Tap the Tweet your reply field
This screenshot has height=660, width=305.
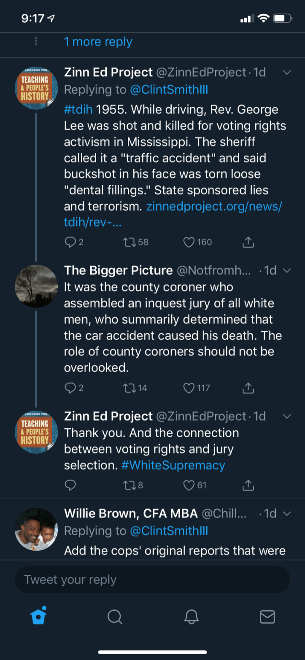click(x=152, y=579)
